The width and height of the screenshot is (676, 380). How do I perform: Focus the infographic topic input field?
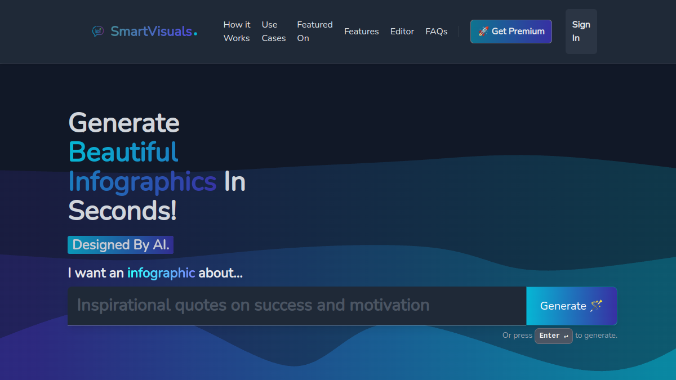pyautogui.click(x=297, y=306)
